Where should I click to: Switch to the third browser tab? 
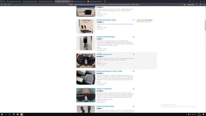(46, 1)
